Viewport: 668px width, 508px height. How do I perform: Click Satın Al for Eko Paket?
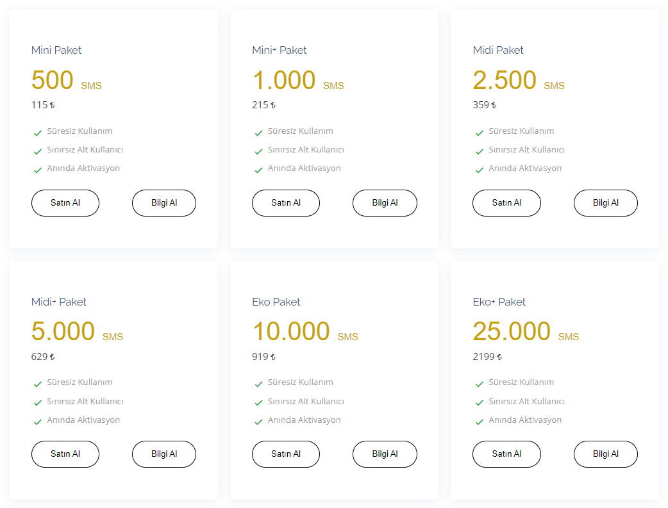tap(286, 454)
